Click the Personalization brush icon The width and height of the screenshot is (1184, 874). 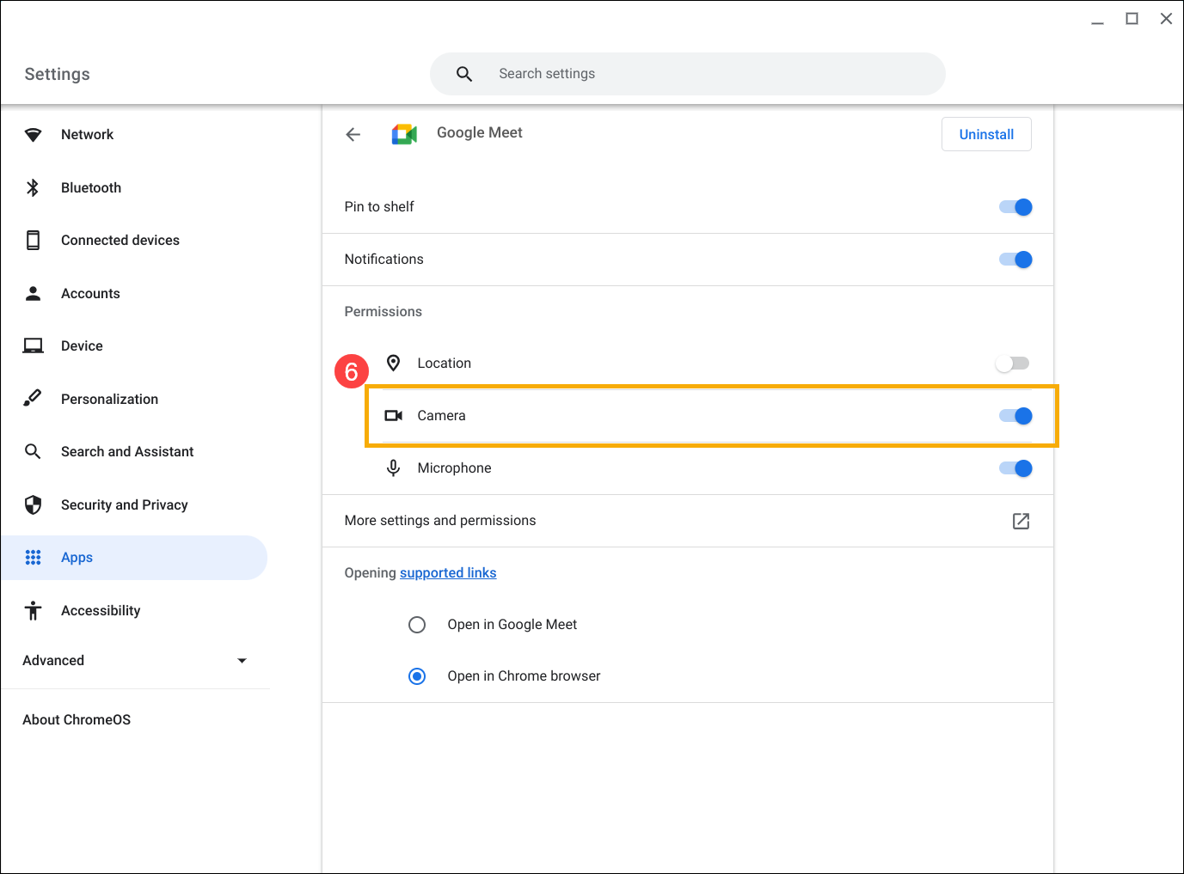(x=33, y=398)
